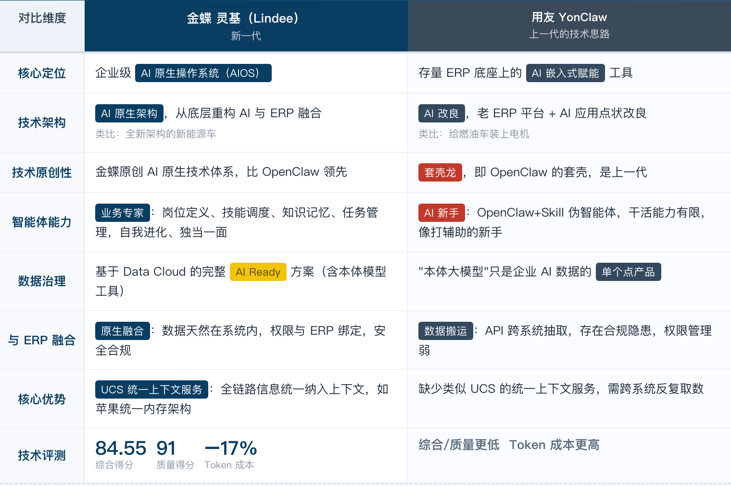Select the "技术评测" row label
731x486 pixels.
42,455
